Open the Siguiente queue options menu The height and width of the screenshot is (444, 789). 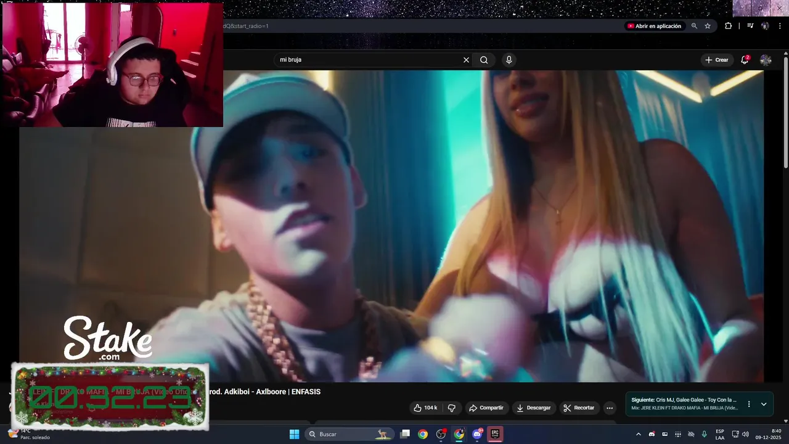(749, 404)
